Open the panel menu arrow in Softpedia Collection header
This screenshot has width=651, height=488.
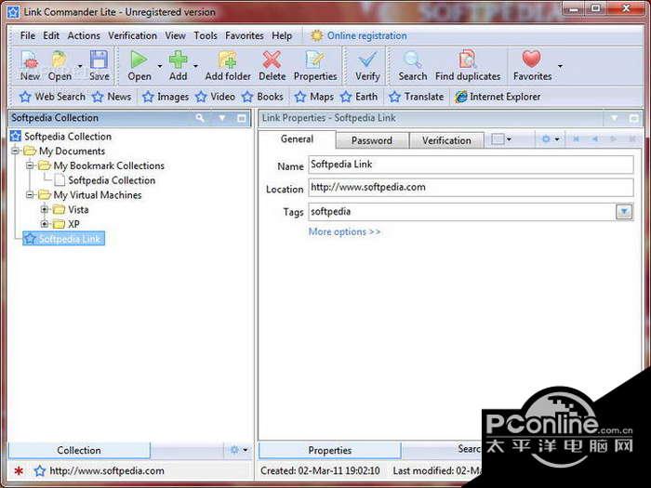tap(222, 118)
